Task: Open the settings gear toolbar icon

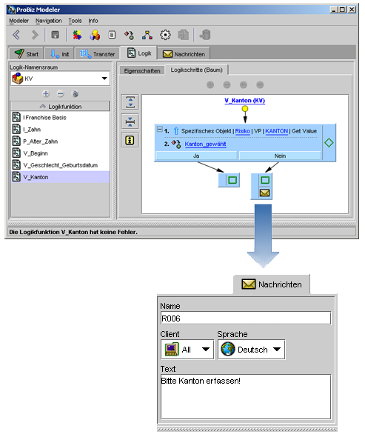Action: click(x=165, y=35)
